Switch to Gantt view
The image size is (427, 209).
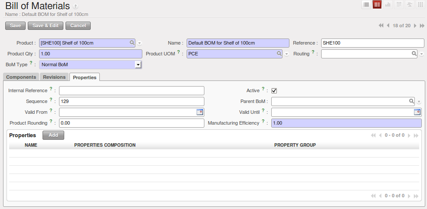coord(410,5)
